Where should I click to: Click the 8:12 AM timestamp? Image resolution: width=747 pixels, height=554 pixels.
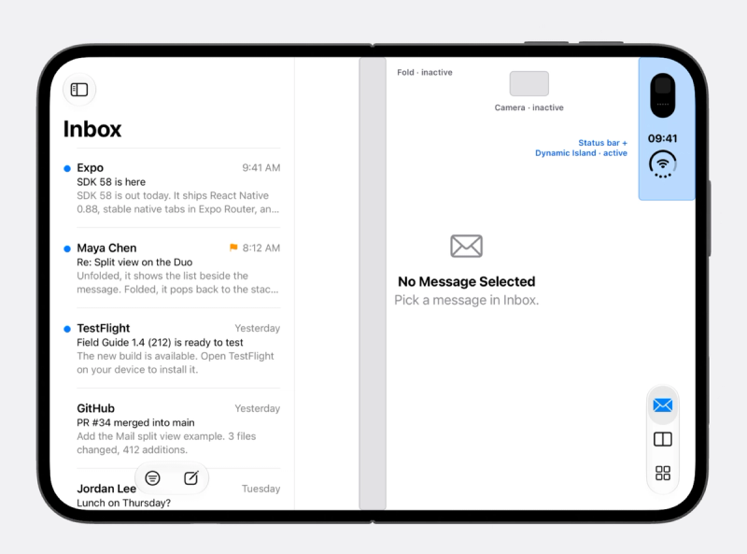261,248
